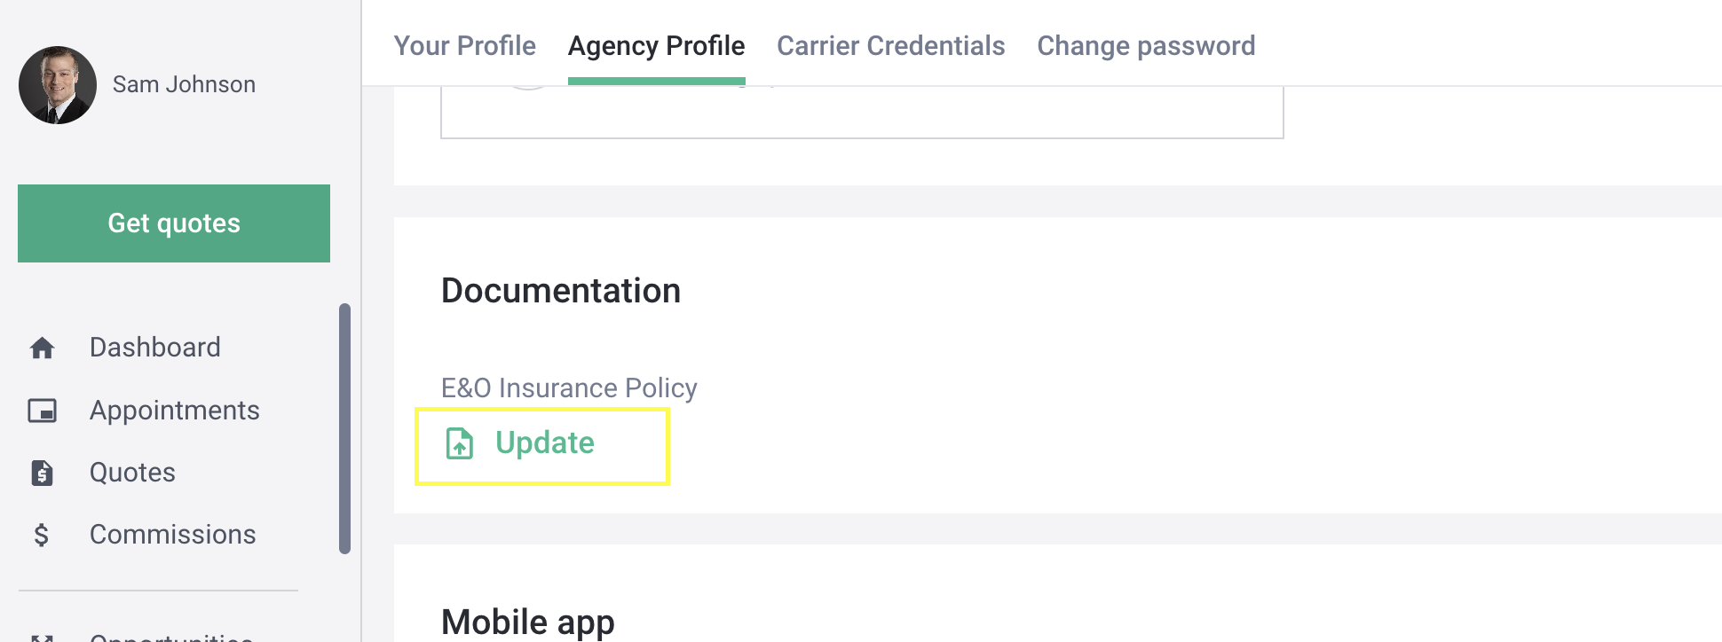Open Sam Johnson's profile photo

pyautogui.click(x=58, y=84)
